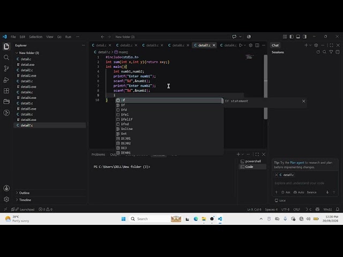Click the editor vertical scrollbar

click(266, 87)
